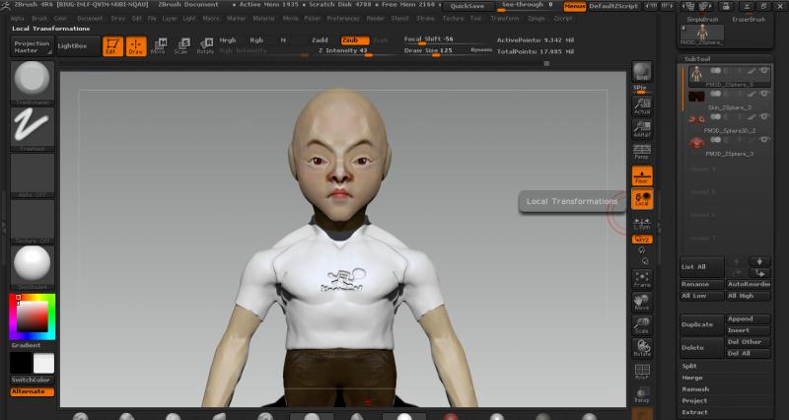This screenshot has height=420, width=789.
Task: Open the Document menu
Action: (90, 18)
